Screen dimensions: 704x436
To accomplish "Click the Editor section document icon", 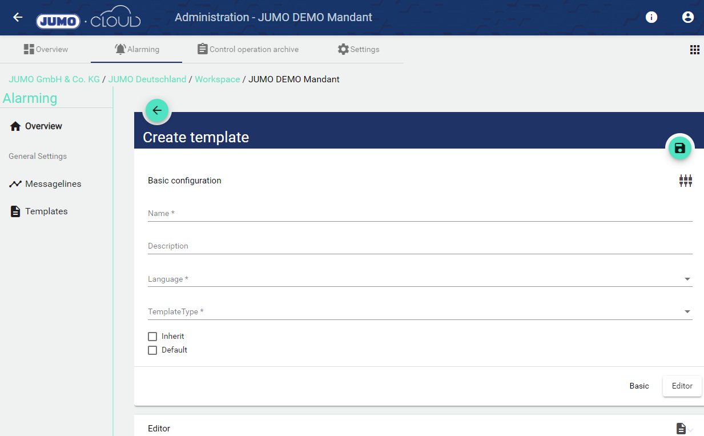I will [x=681, y=429].
